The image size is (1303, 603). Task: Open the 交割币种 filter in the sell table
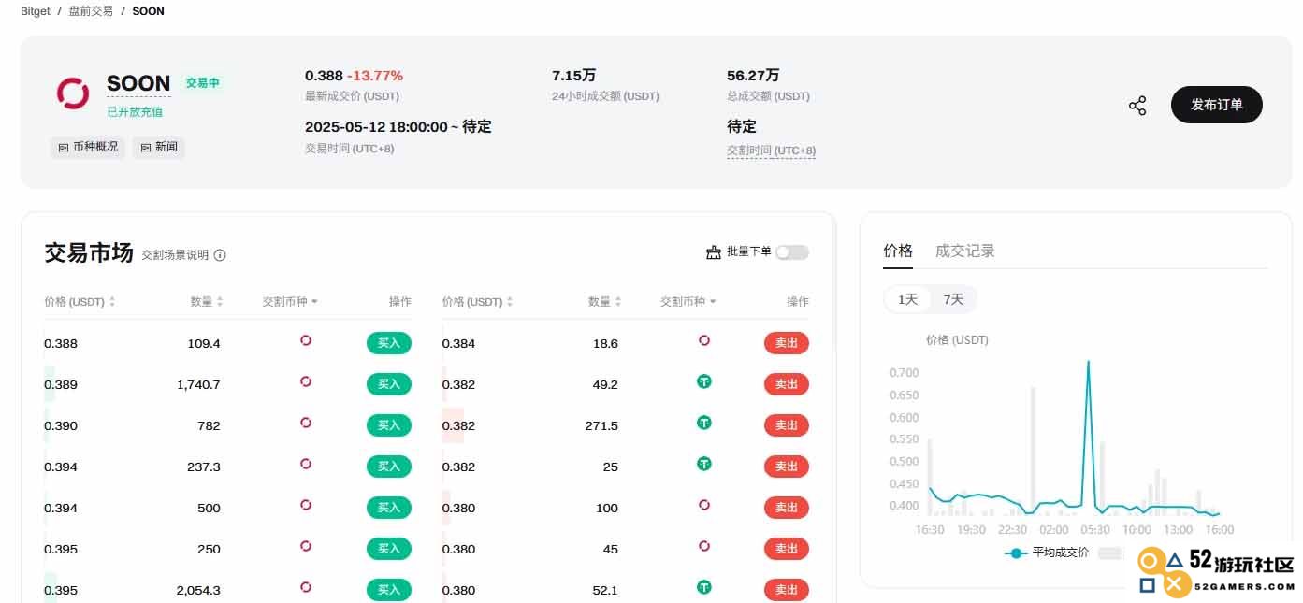click(688, 302)
